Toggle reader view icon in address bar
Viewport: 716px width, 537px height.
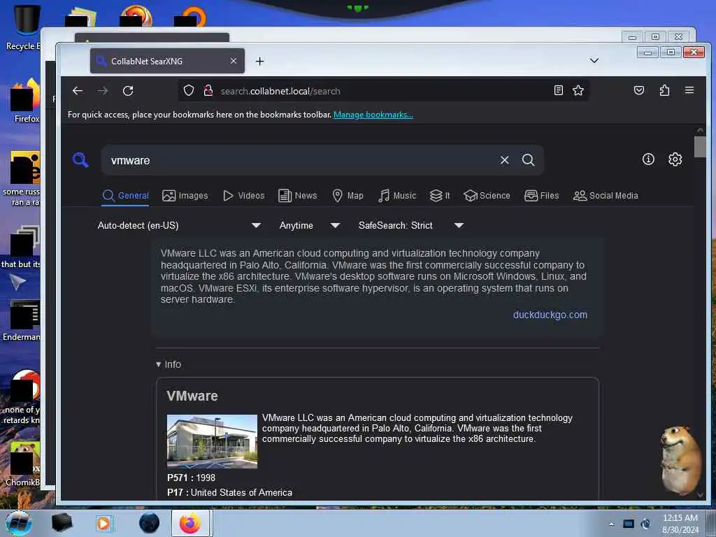point(558,90)
